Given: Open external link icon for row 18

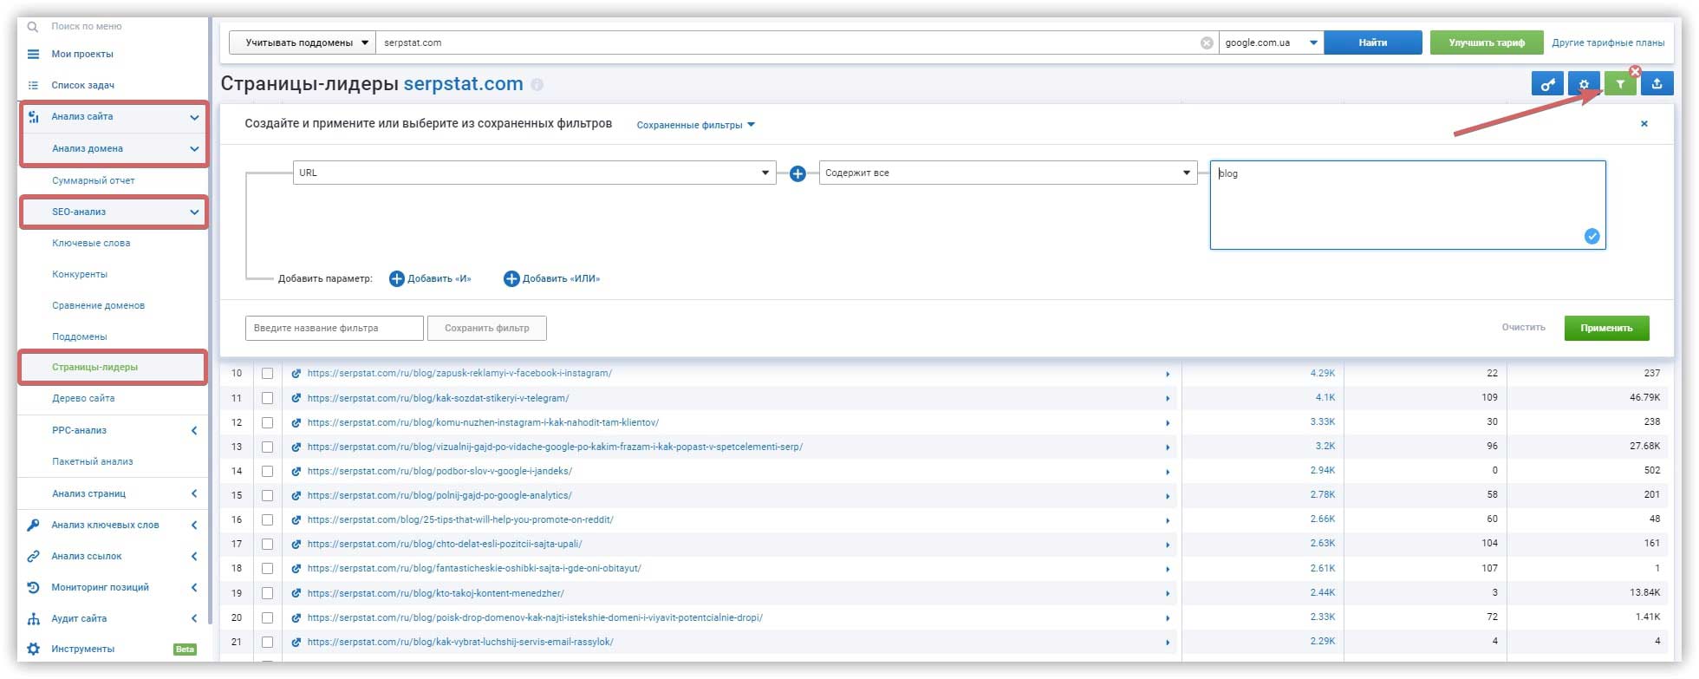Looking at the screenshot, I should [296, 569].
